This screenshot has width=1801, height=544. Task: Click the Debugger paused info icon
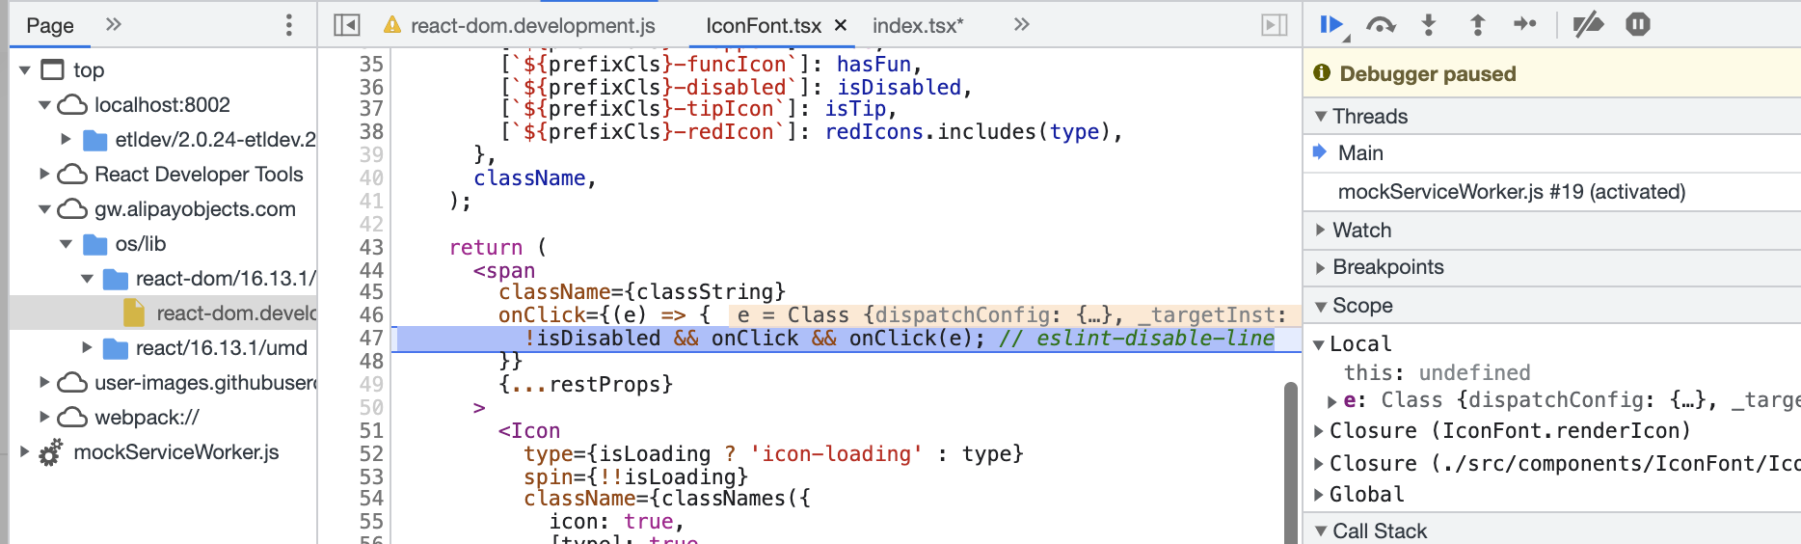(x=1322, y=73)
